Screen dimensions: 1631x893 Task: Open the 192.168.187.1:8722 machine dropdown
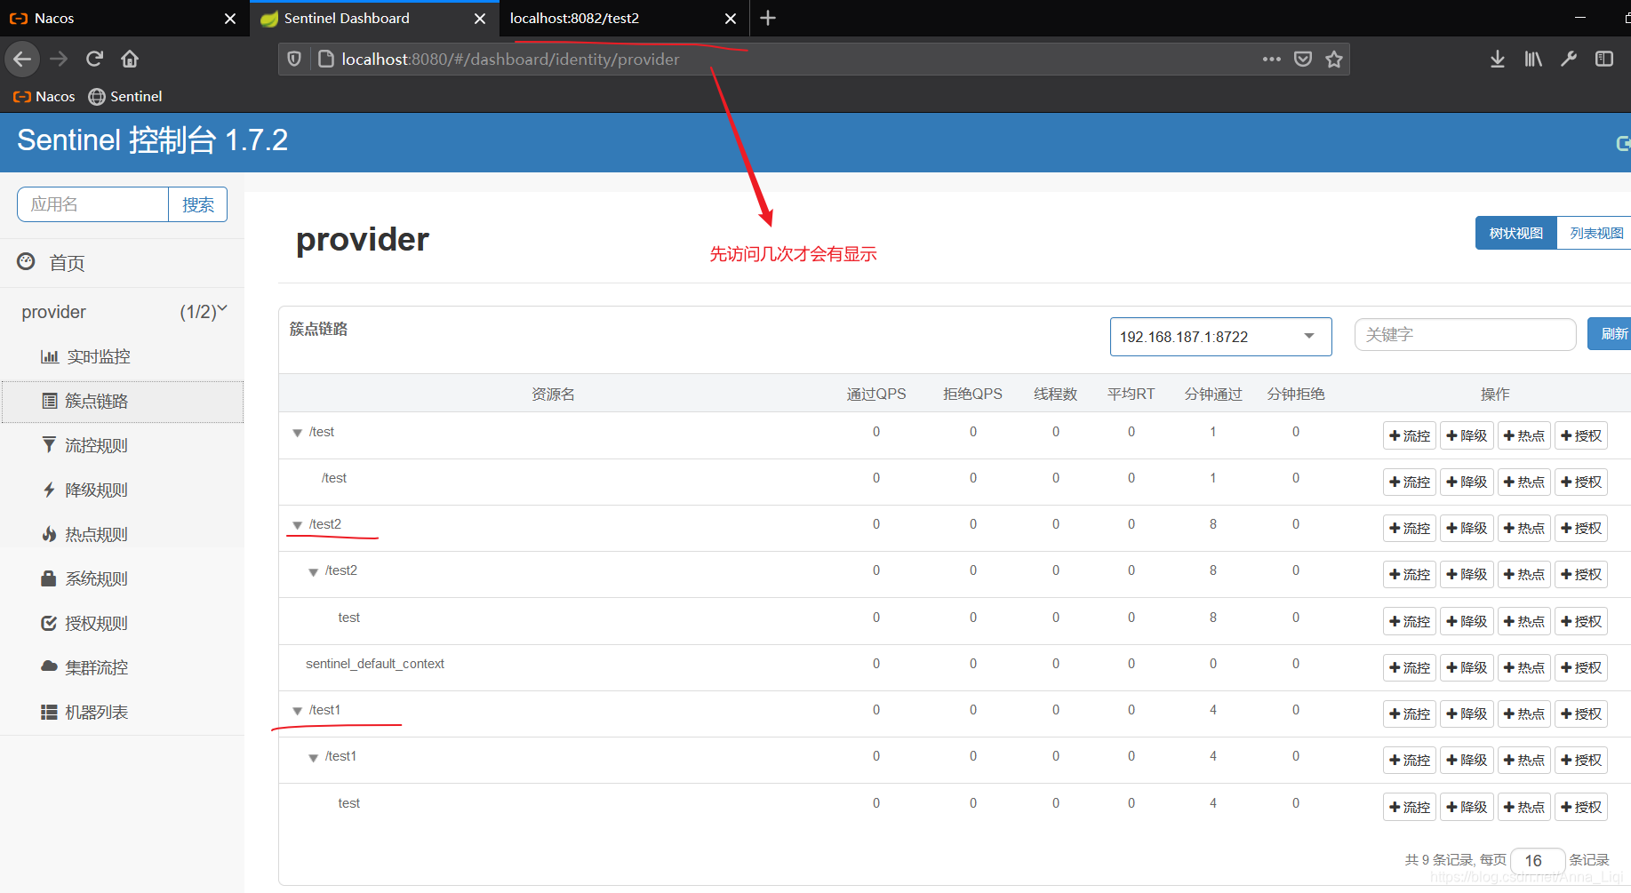(1220, 337)
